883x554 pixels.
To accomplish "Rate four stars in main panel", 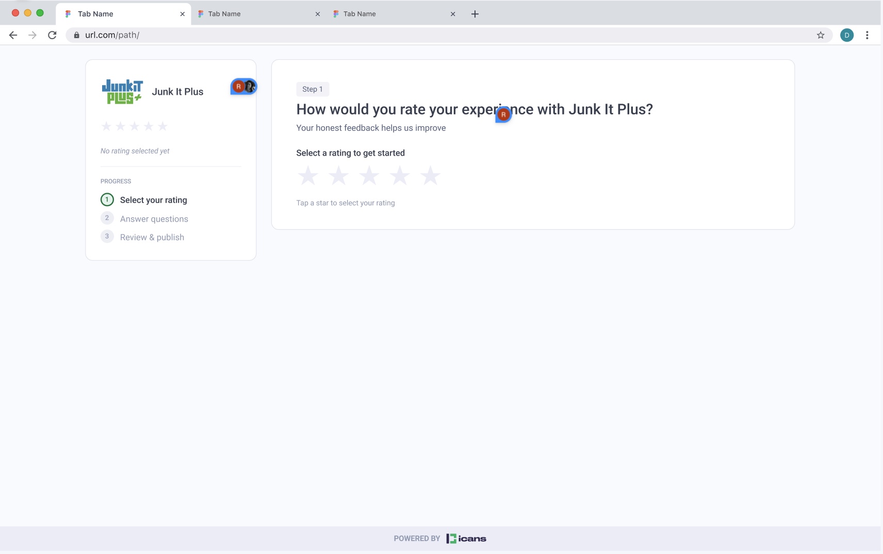I will [x=400, y=176].
